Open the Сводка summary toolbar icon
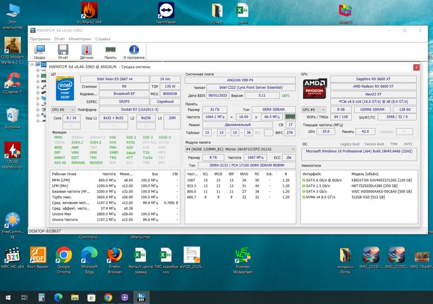Image resolution: width=433 pixels, height=304 pixels. point(40,52)
